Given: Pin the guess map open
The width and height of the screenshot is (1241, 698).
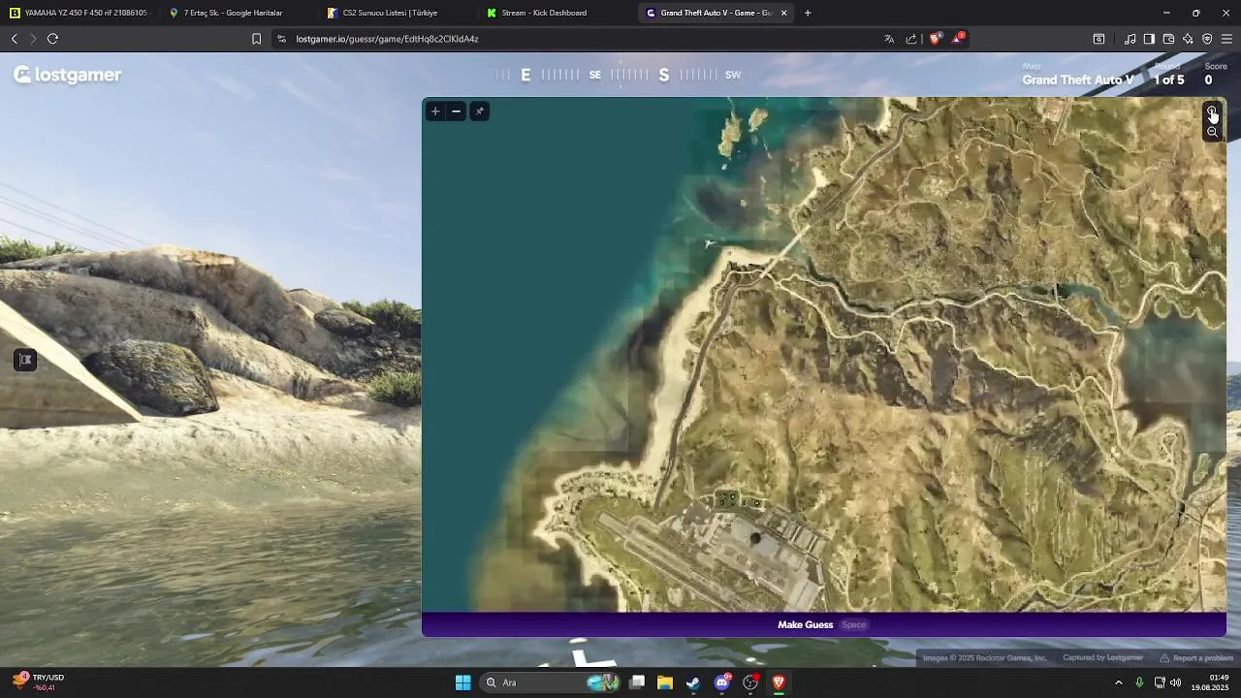Looking at the screenshot, I should click(479, 111).
